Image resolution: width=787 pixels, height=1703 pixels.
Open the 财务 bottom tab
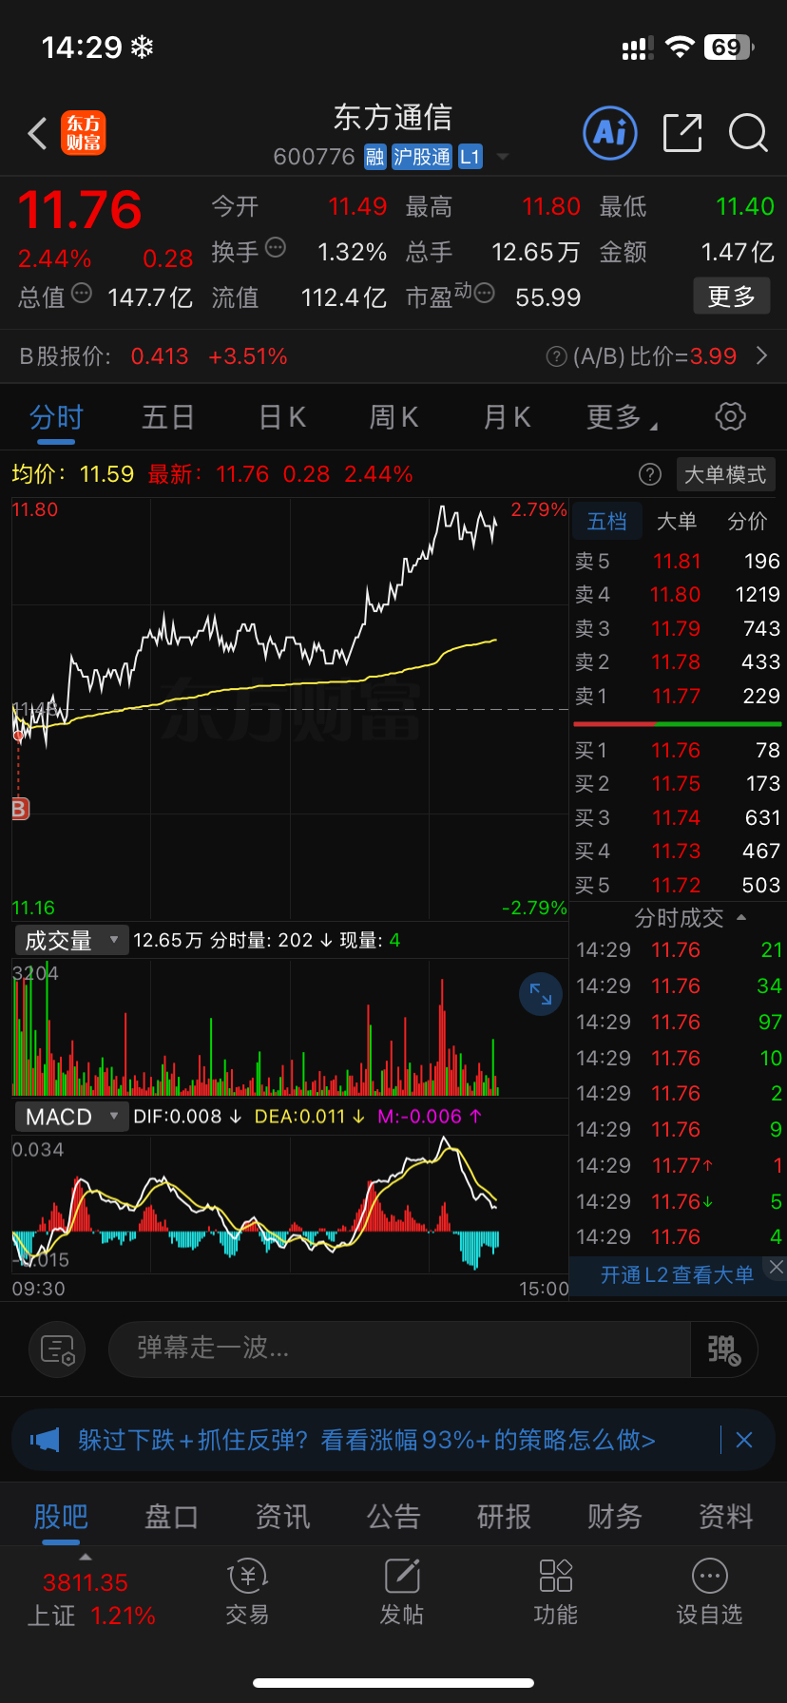point(615,1517)
